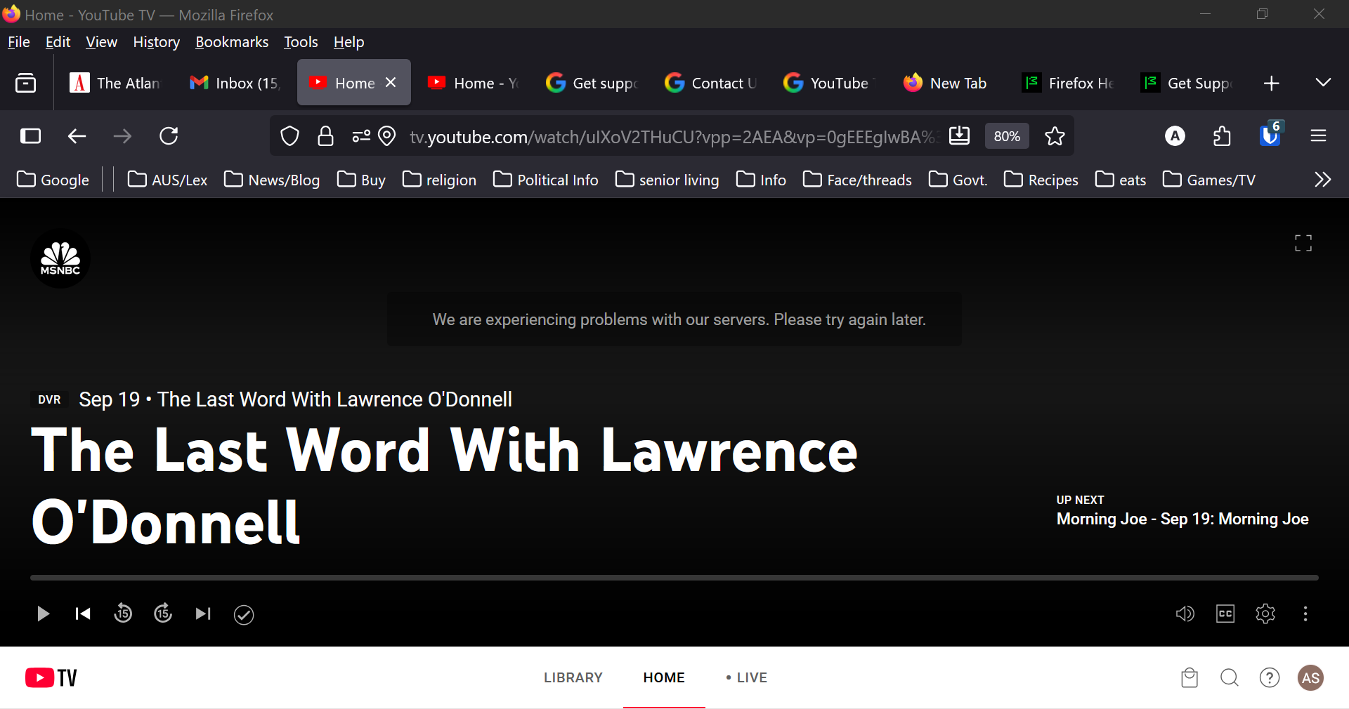Reload the current page

click(169, 136)
